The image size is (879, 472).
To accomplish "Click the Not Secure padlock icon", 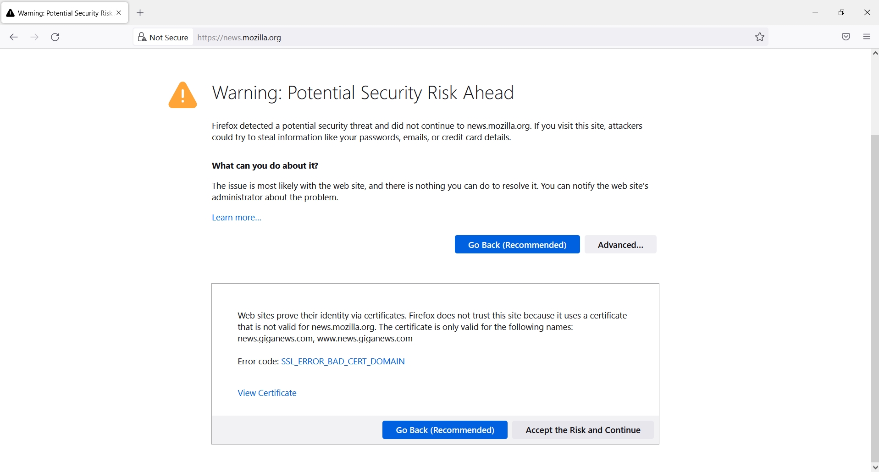I will 141,37.
